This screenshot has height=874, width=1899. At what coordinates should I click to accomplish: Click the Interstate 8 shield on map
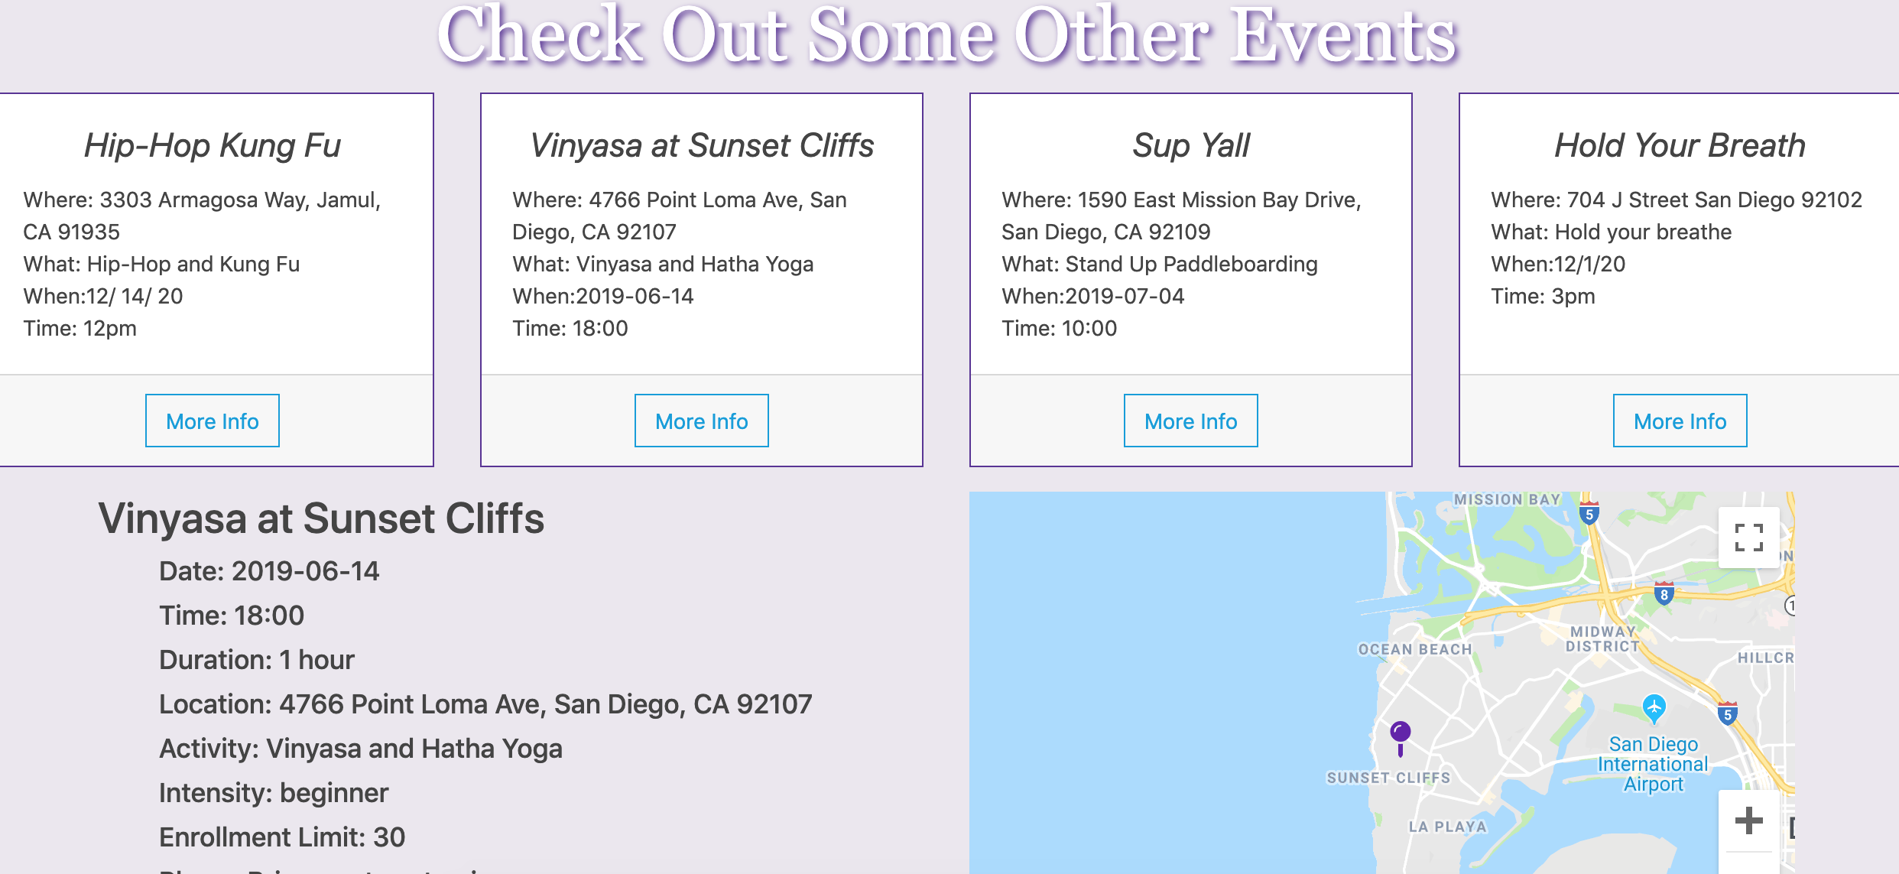pos(1664,594)
